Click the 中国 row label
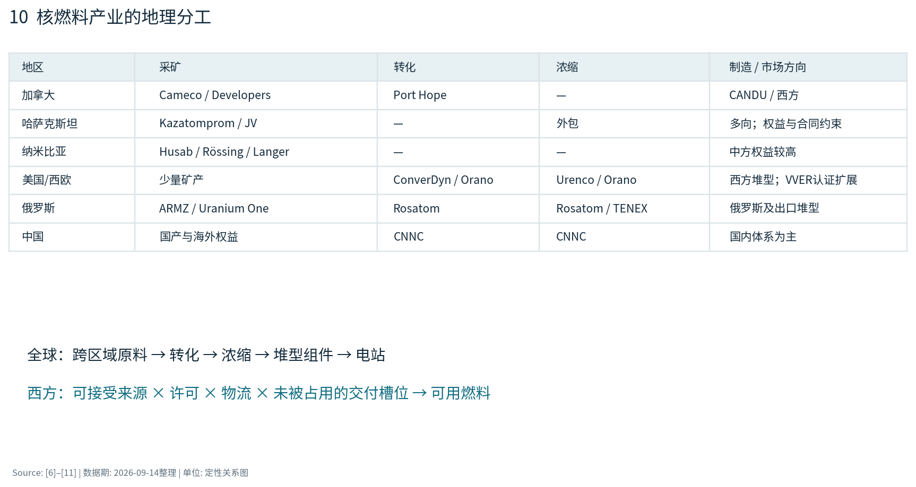 72,237
